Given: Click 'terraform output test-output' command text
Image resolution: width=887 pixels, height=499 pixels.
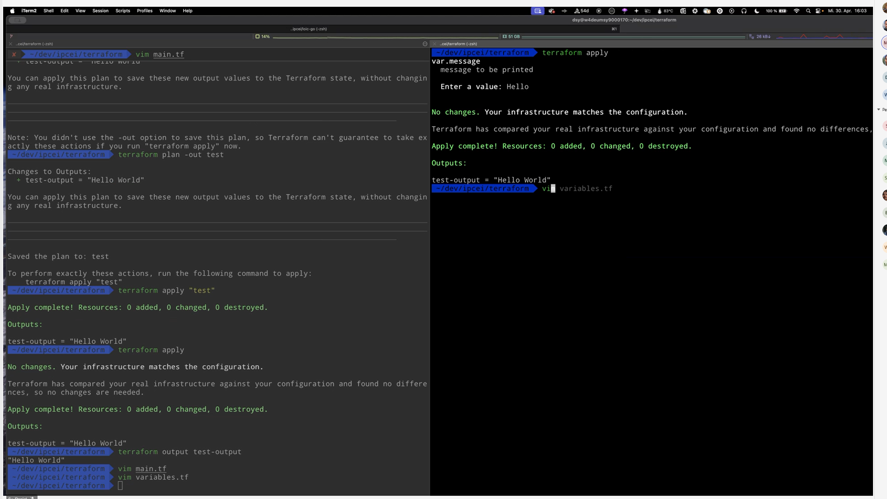Looking at the screenshot, I should click(x=179, y=452).
